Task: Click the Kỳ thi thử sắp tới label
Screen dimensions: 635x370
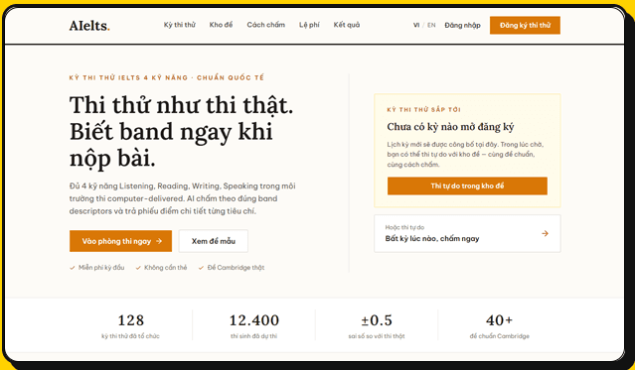Action: click(423, 109)
